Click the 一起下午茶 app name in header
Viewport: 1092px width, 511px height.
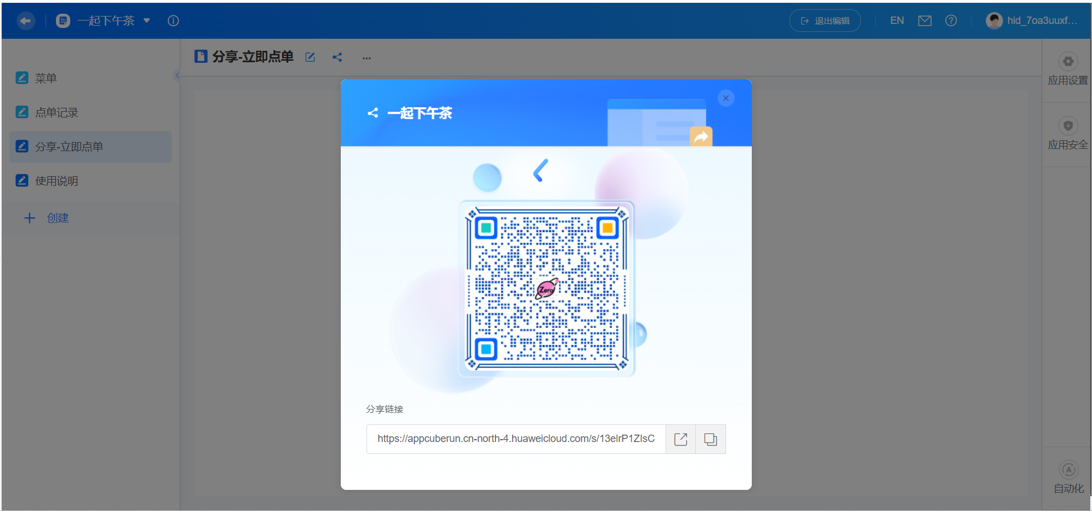106,21
